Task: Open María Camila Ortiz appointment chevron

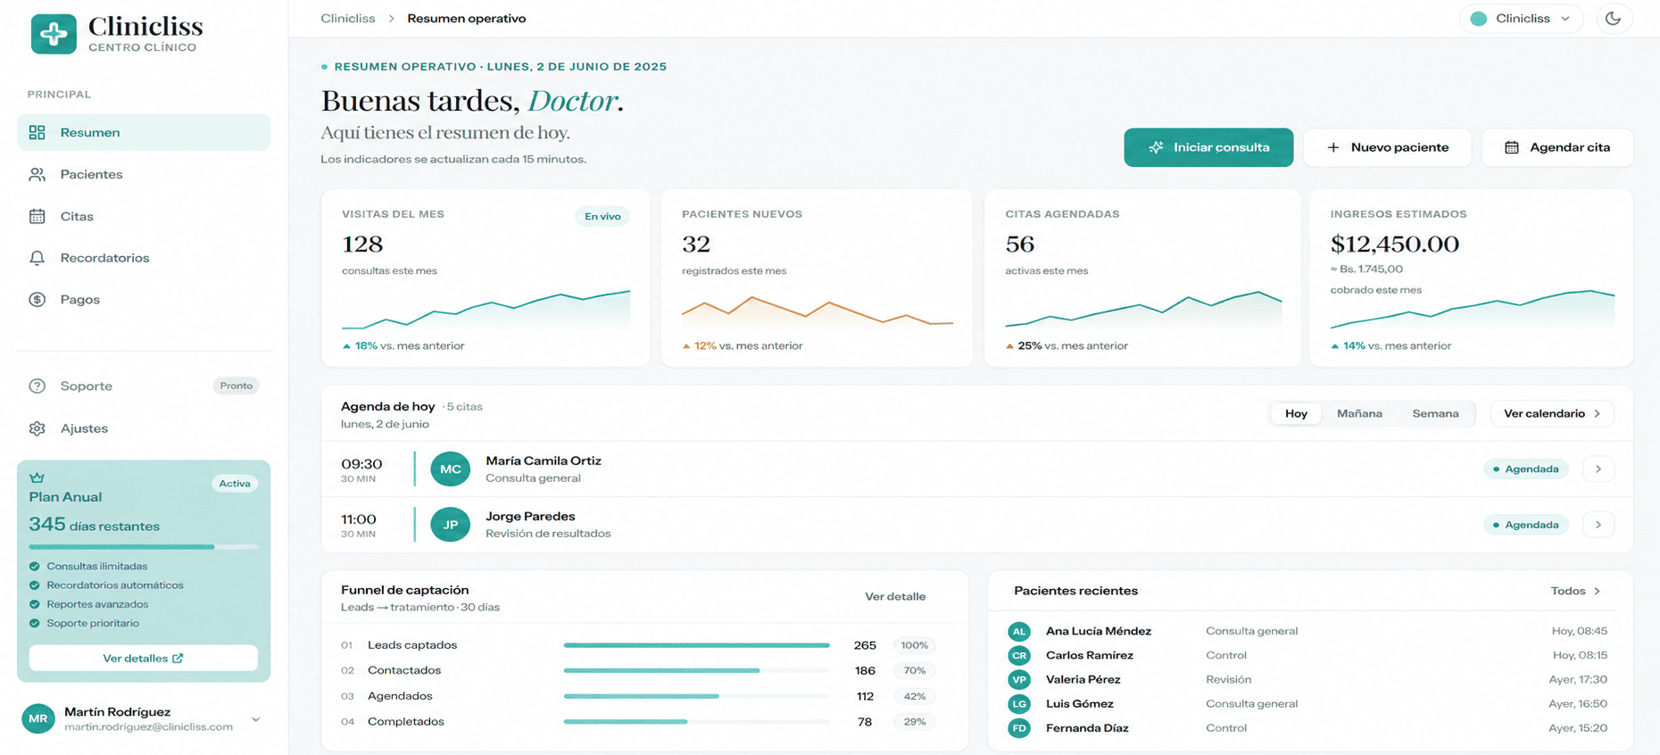Action: (x=1598, y=469)
